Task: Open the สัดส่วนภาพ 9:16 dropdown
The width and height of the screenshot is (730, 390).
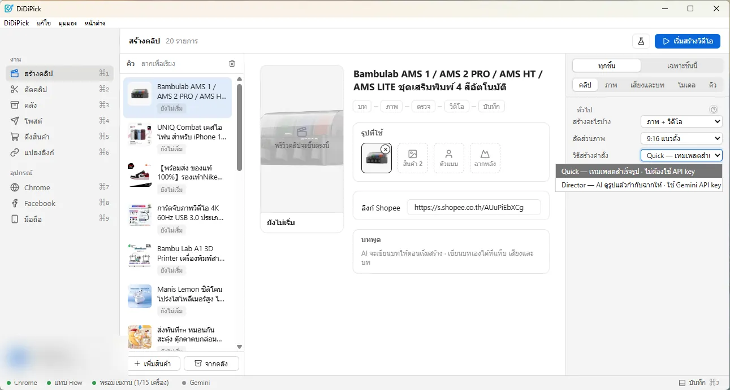Action: [x=681, y=138]
